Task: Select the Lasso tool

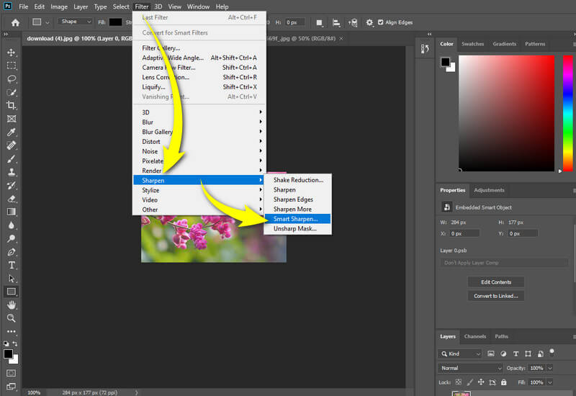Action: click(12, 79)
